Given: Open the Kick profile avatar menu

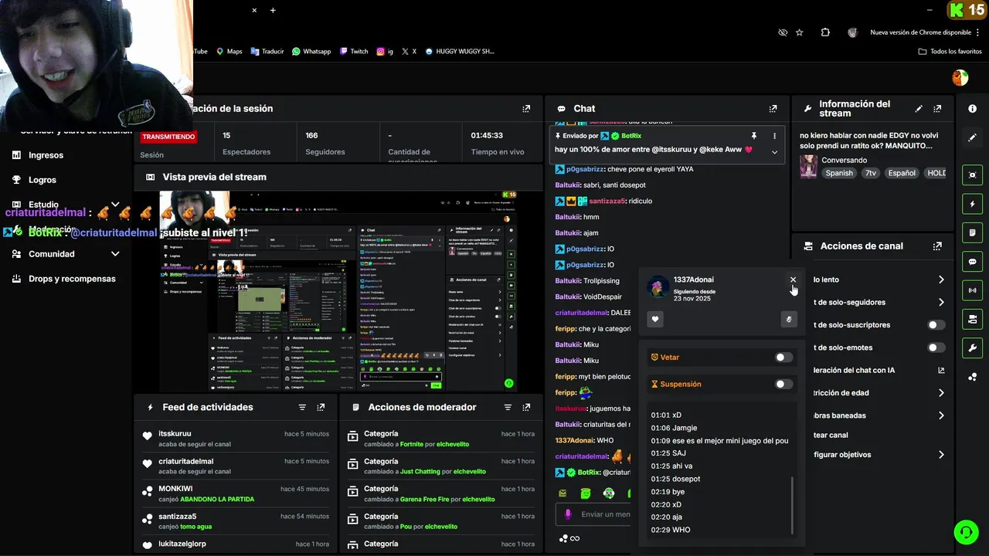Looking at the screenshot, I should click(x=960, y=77).
